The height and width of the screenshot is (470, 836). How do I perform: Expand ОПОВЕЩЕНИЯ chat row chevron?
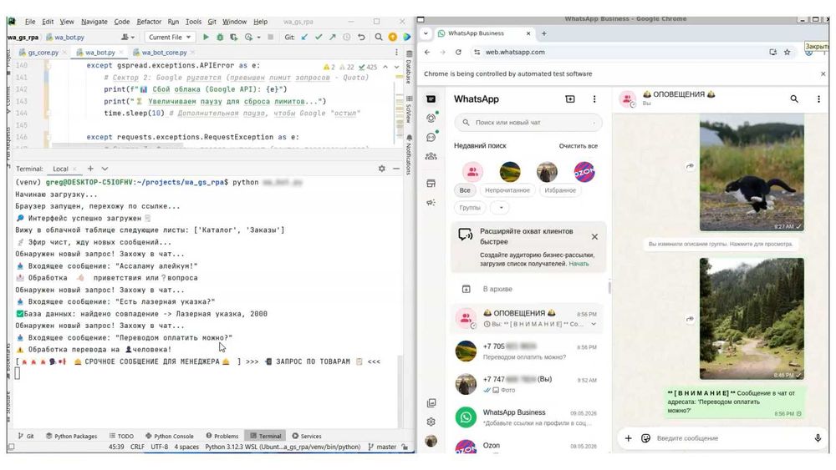(594, 324)
